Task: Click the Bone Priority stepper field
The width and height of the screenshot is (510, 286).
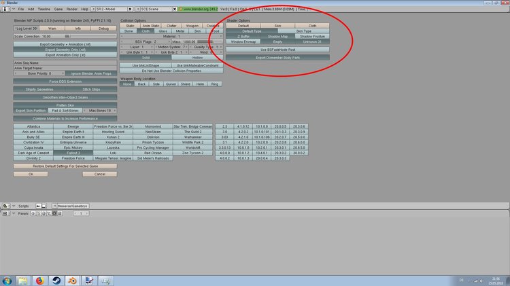Action: tap(39, 73)
